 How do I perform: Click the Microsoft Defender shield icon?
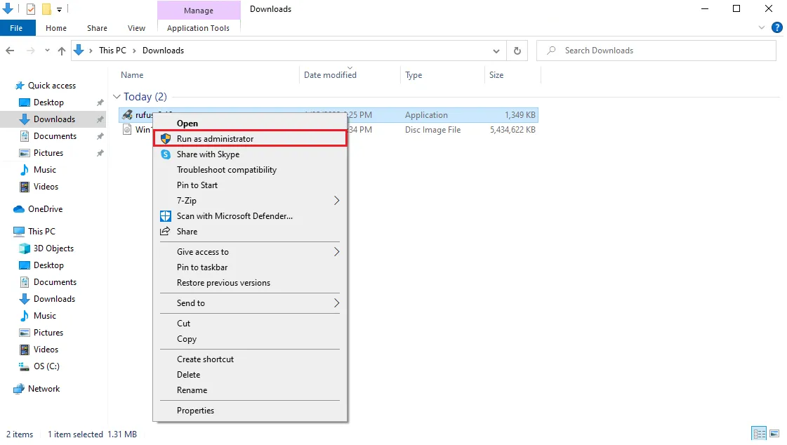coord(166,215)
